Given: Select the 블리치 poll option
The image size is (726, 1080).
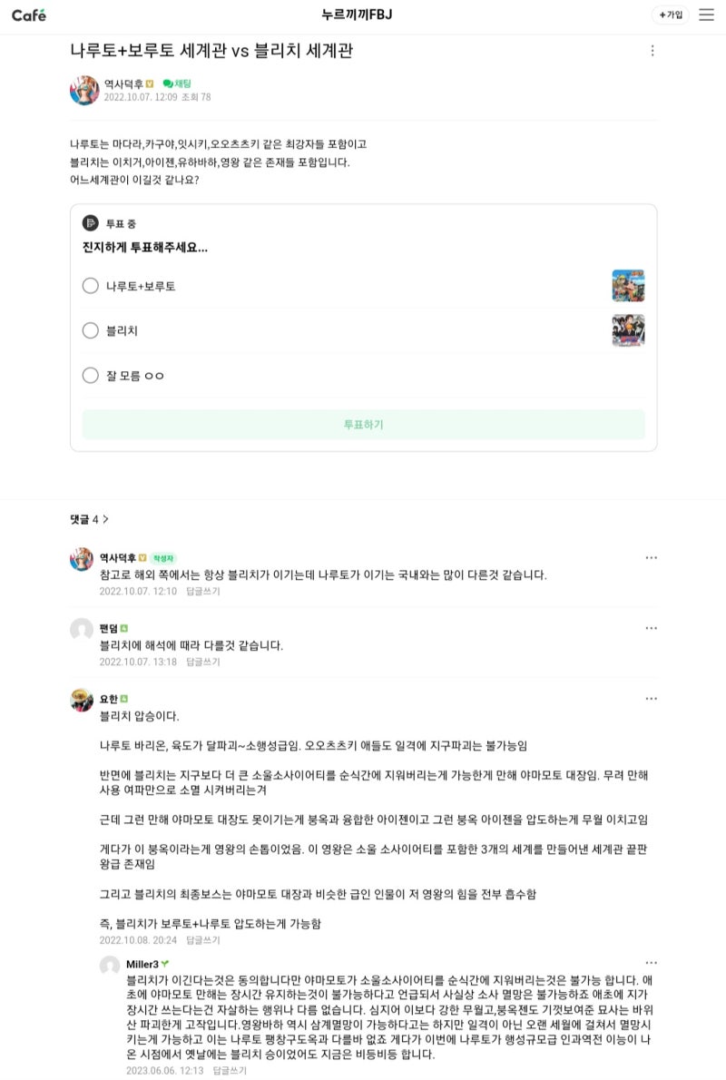Looking at the screenshot, I should 91,330.
